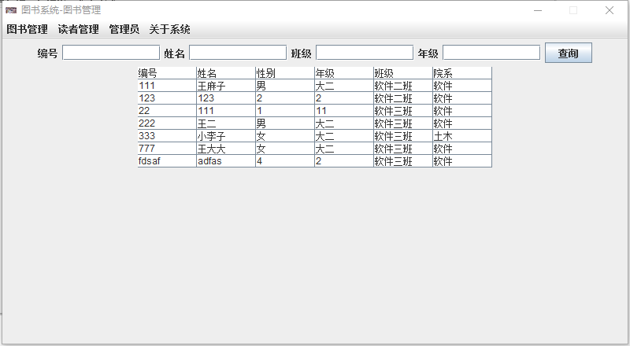Open the 关于系统 menu
Viewport: 630px width, 346px height.
169,29
